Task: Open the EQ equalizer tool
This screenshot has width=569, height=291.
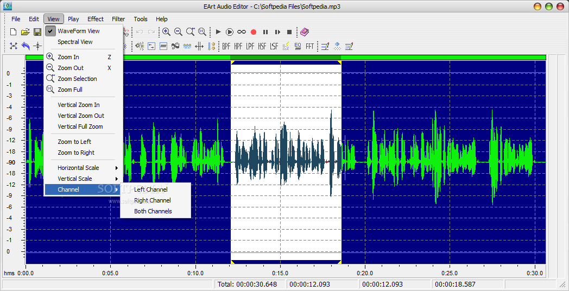Action: [298, 46]
